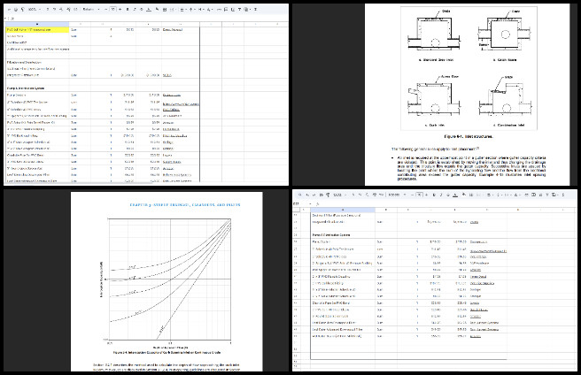Format as currency in the lower spreadsheet
The image size is (581, 375).
point(353,195)
